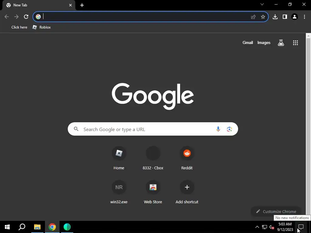Open Google Images link
The image size is (311, 233).
pyautogui.click(x=264, y=42)
